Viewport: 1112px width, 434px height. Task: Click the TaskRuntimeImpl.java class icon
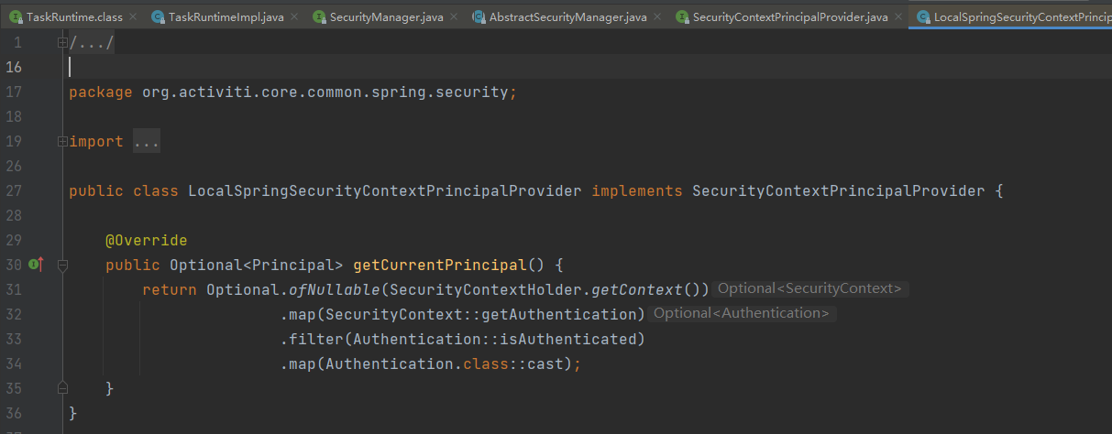pyautogui.click(x=158, y=17)
